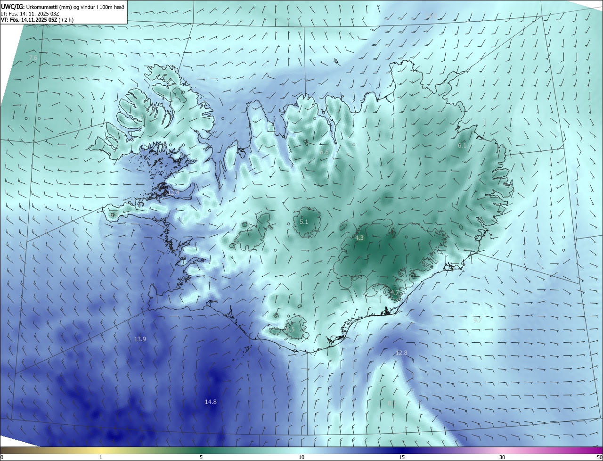Click the color scale tick labeled 50

599,457
